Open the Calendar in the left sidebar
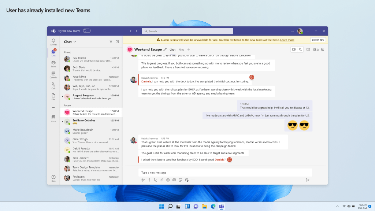 click(53, 75)
